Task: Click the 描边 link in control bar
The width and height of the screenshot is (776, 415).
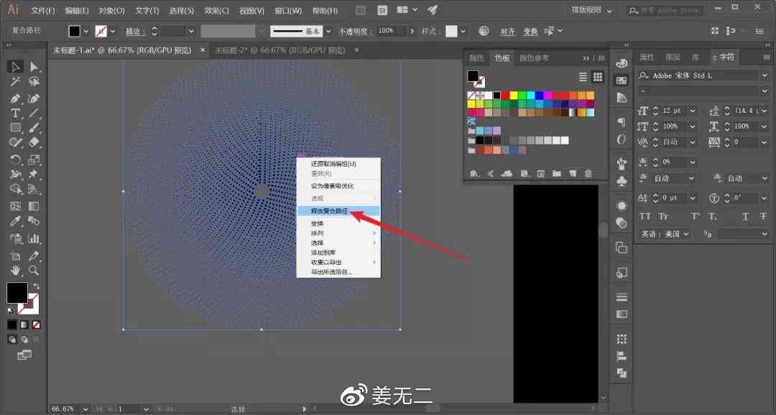Action: coord(135,31)
